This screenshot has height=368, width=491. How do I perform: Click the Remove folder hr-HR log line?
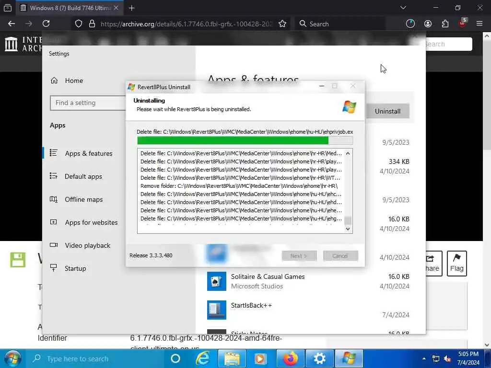pyautogui.click(x=239, y=186)
